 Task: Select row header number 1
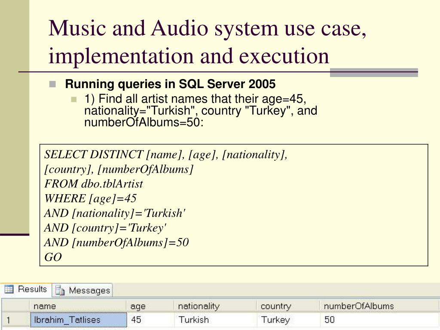(x=15, y=320)
